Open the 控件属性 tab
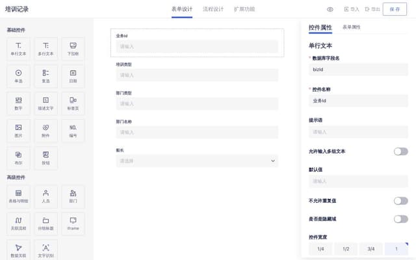416x260 pixels. coord(320,27)
